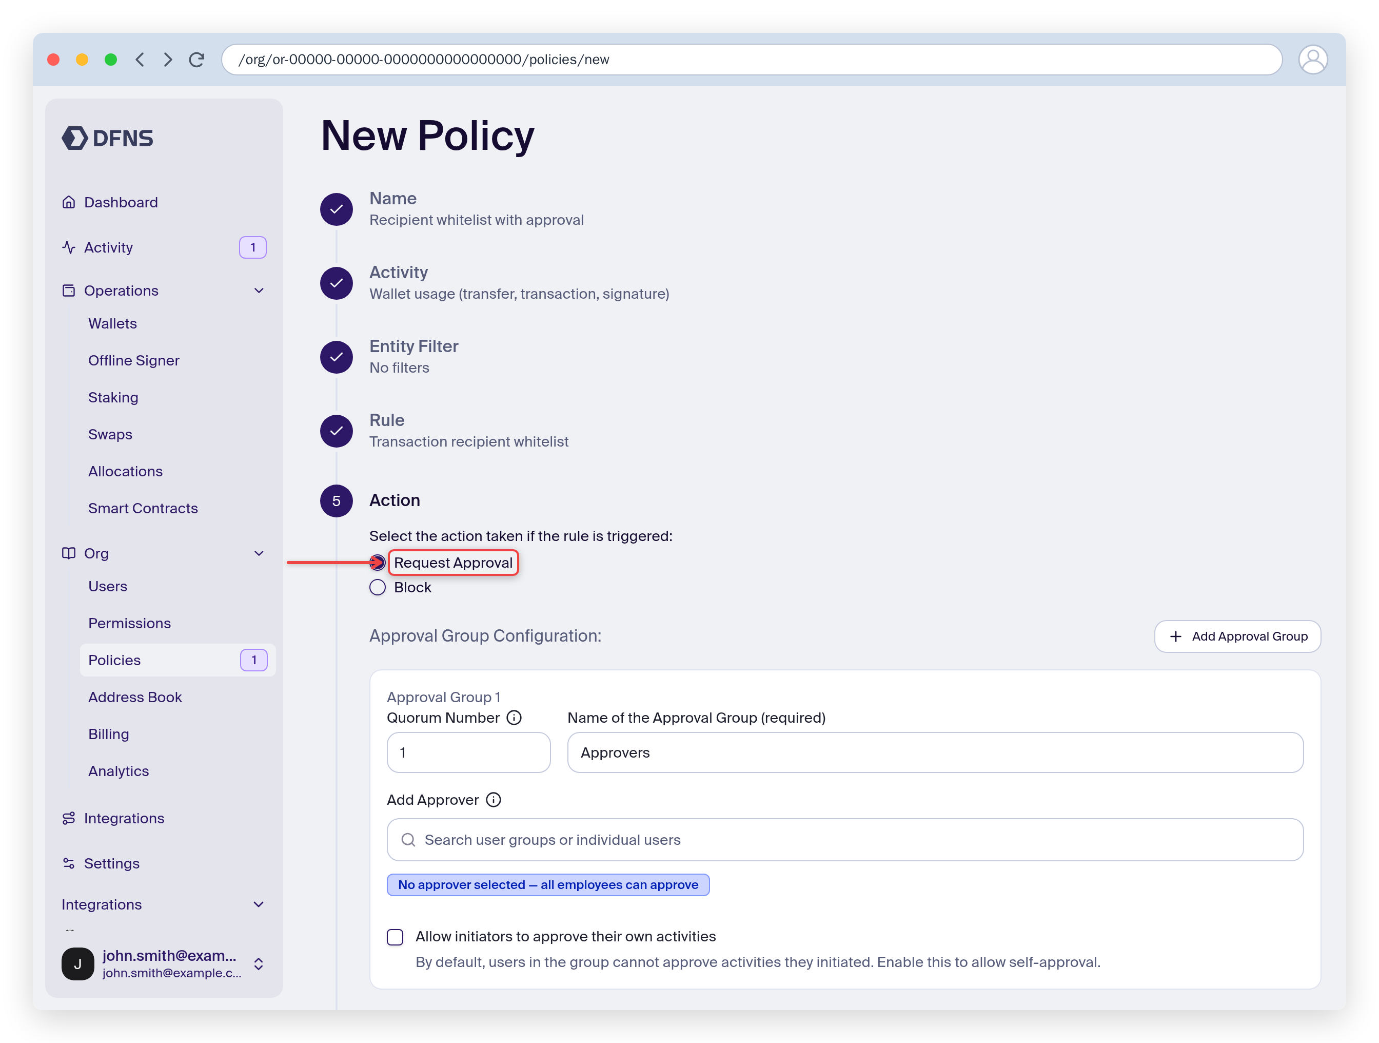
Task: Click the Dashboard home icon
Action: click(x=69, y=202)
